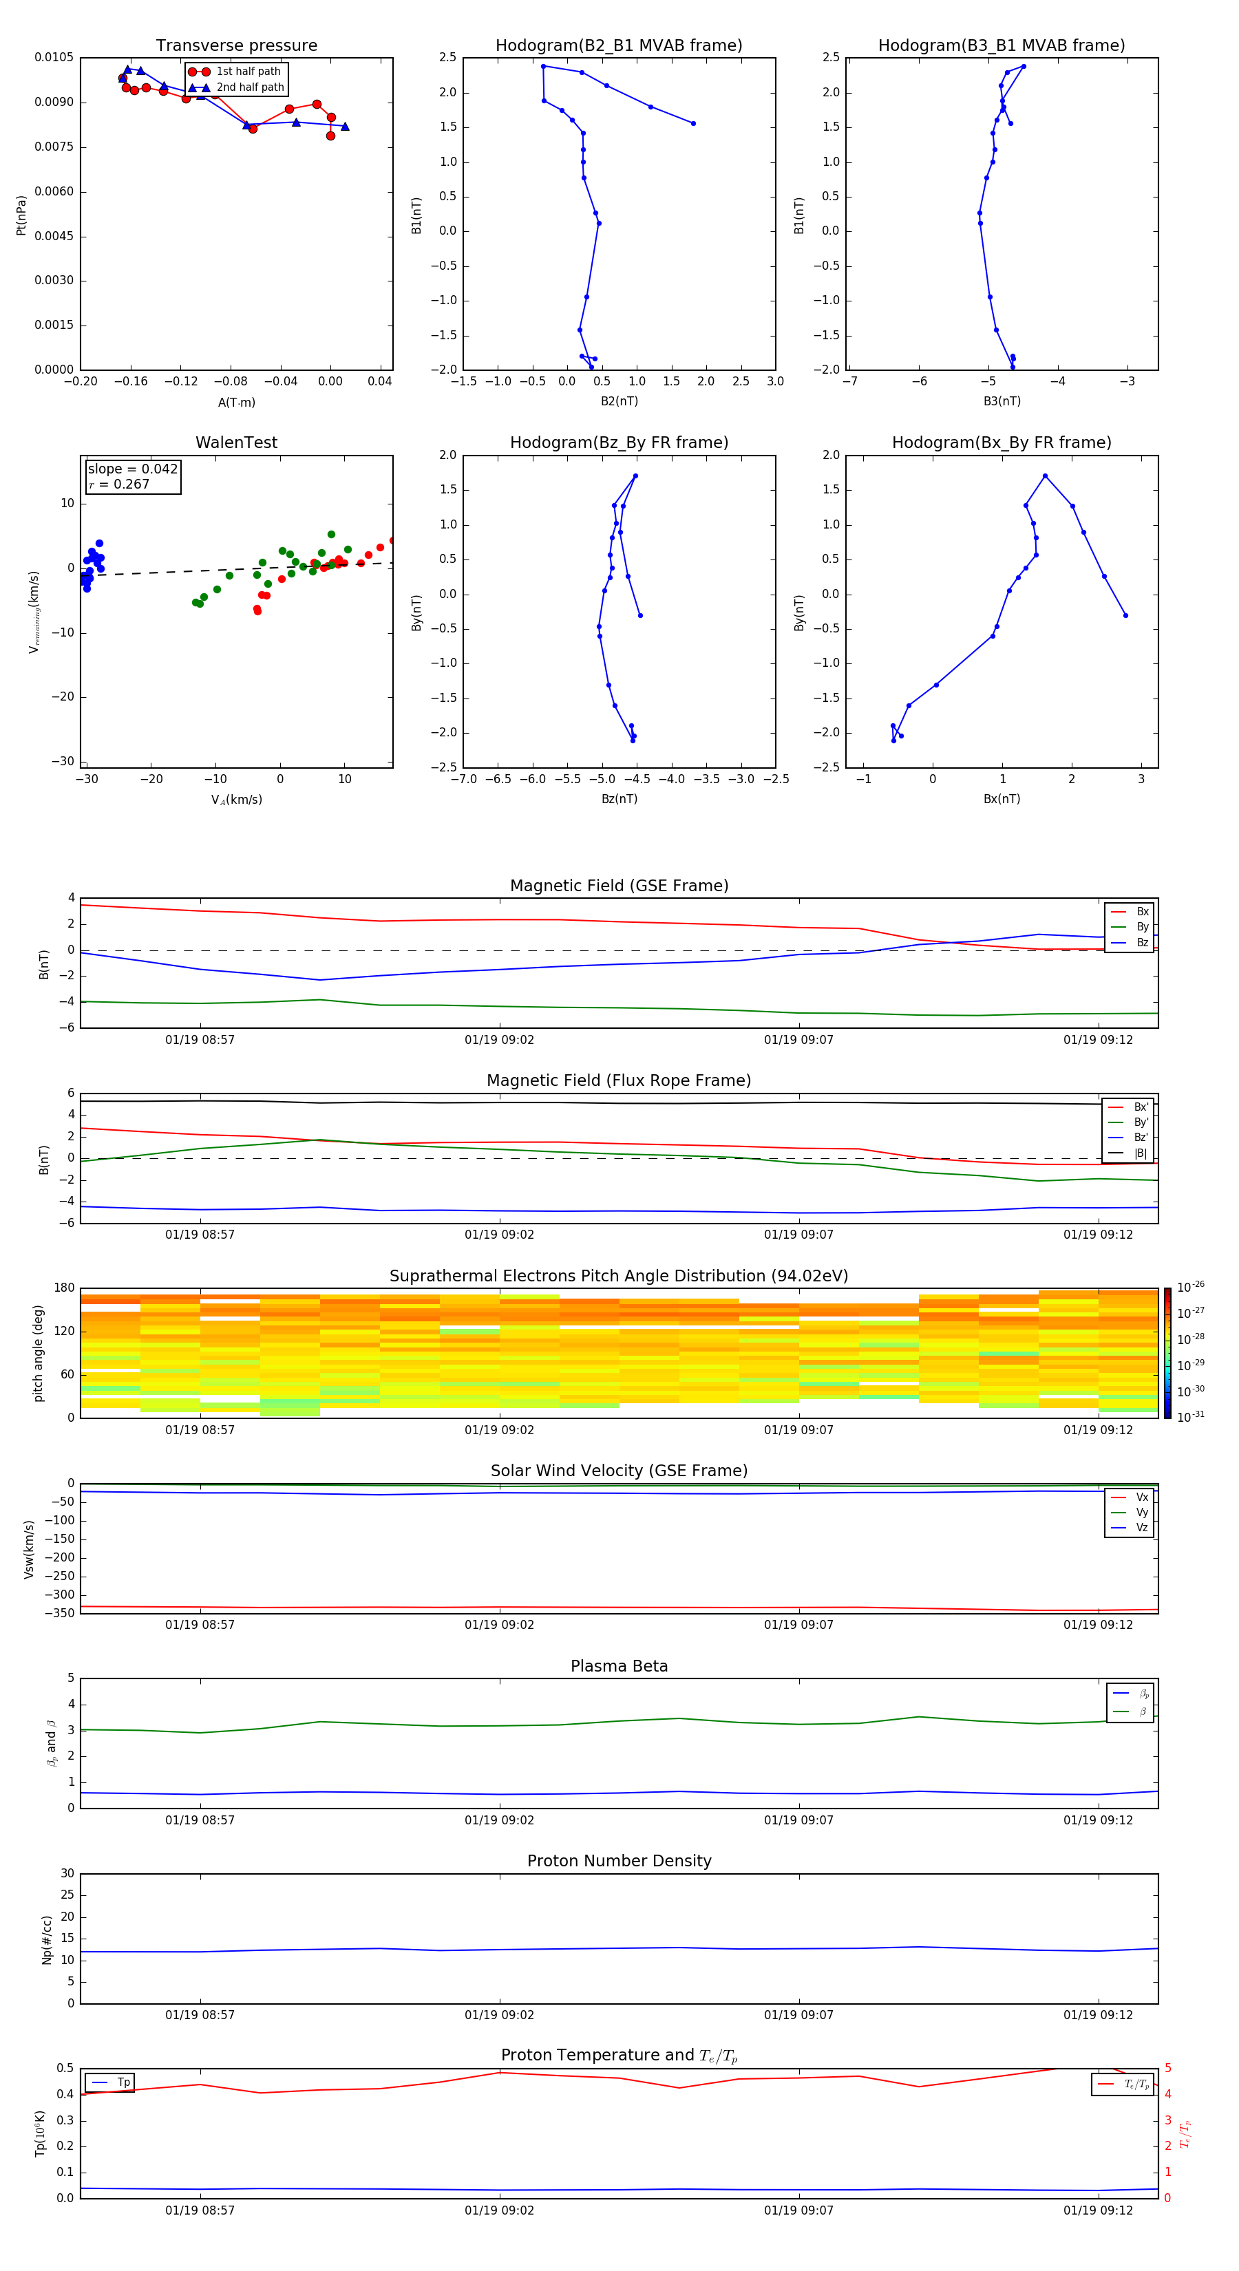Click the Bz entry in the GSE magnetic field legend
This screenshot has width=1239, height=2271.
tap(1130, 942)
